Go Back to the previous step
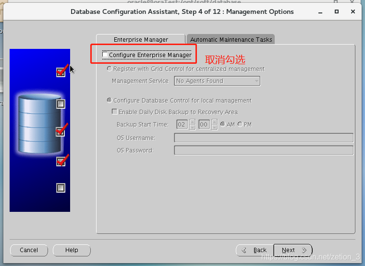 [255, 250]
